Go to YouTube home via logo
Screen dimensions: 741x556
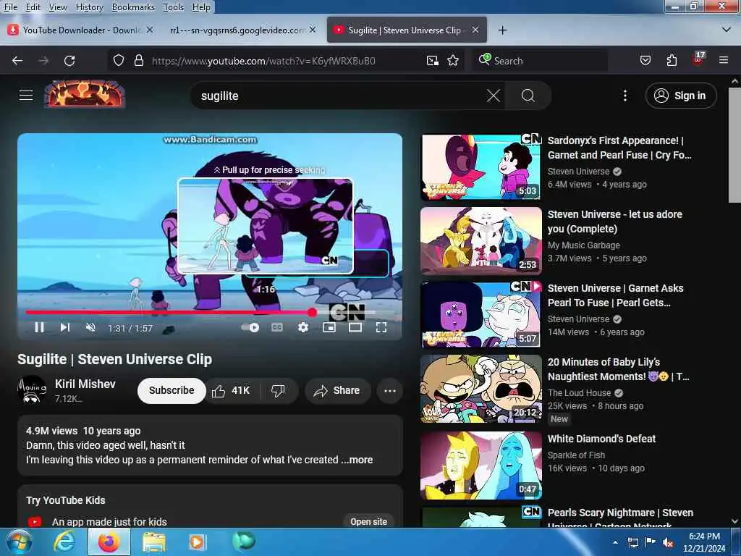(85, 94)
